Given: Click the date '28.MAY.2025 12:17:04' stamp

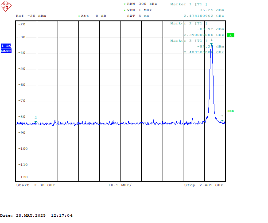Looking at the screenshot, I should coord(44,215).
